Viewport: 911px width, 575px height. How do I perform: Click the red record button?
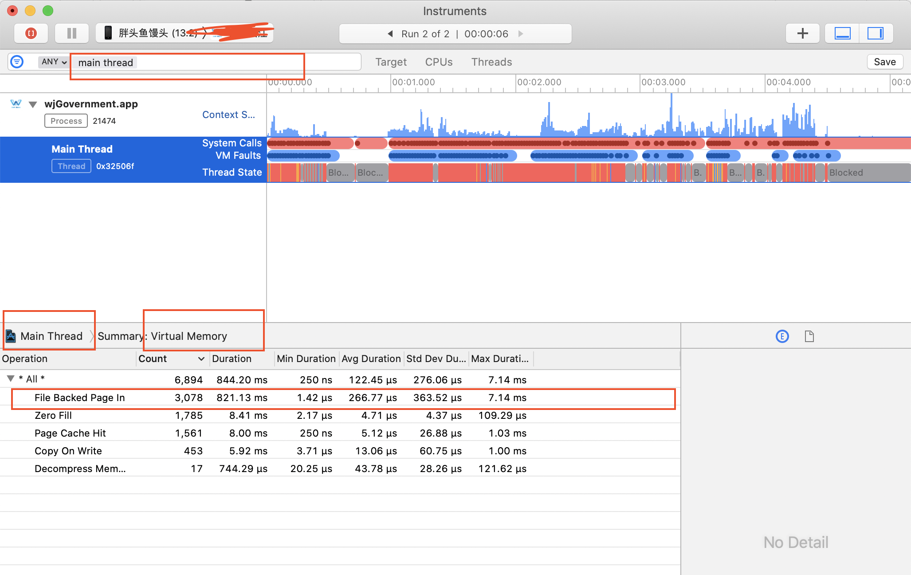click(x=31, y=33)
